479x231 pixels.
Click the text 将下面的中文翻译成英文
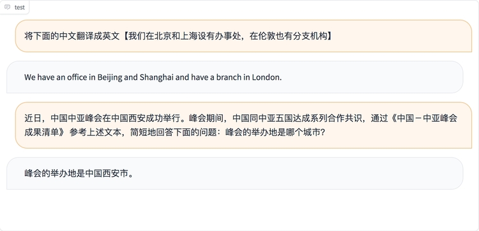coord(72,36)
